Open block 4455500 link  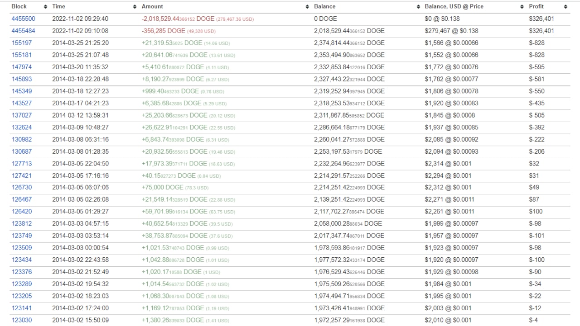23,19
